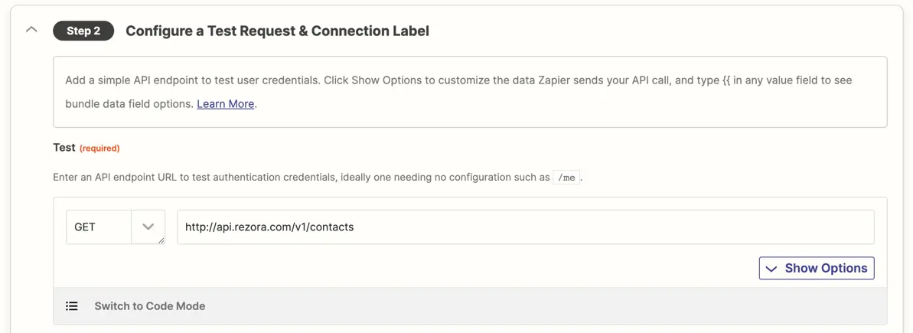Click the chevron icon inside Show Options button
The image size is (913, 333).
(771, 269)
